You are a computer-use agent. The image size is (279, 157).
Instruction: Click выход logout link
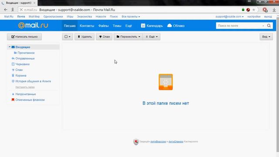click(268, 17)
